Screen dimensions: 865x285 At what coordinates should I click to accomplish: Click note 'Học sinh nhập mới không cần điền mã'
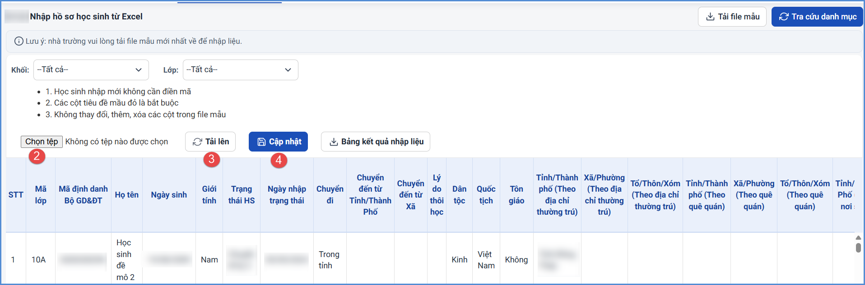[x=118, y=92]
